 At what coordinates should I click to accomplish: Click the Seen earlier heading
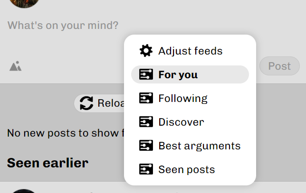[48, 163]
